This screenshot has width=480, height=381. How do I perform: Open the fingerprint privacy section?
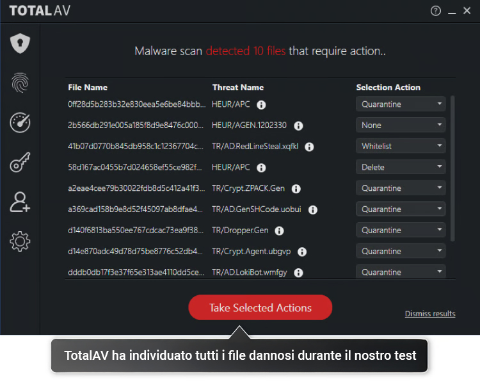click(x=20, y=83)
